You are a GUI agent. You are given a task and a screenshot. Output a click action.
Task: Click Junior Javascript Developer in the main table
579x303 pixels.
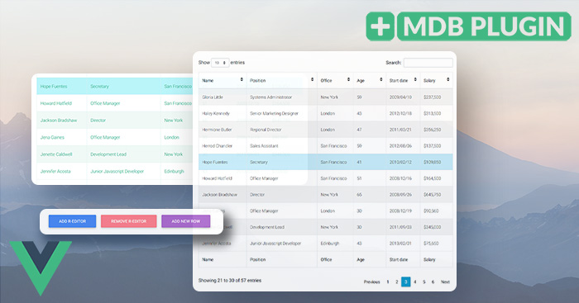coord(275,244)
